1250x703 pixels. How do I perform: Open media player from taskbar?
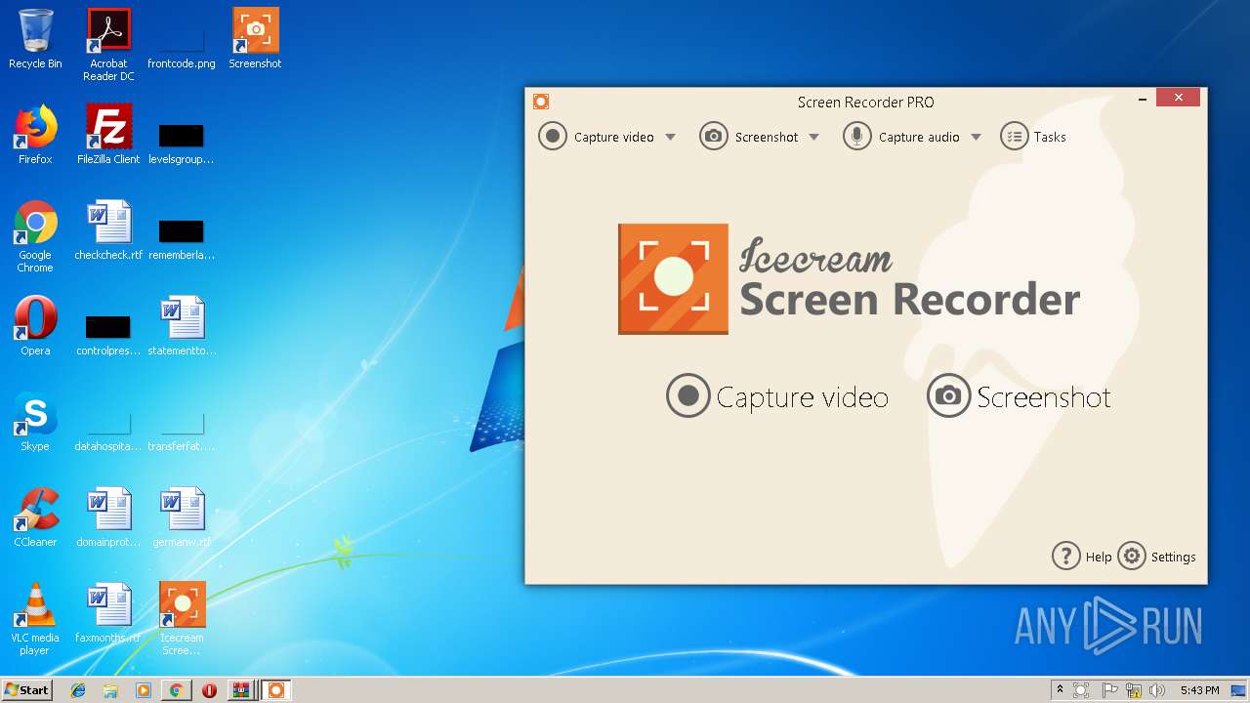click(144, 690)
